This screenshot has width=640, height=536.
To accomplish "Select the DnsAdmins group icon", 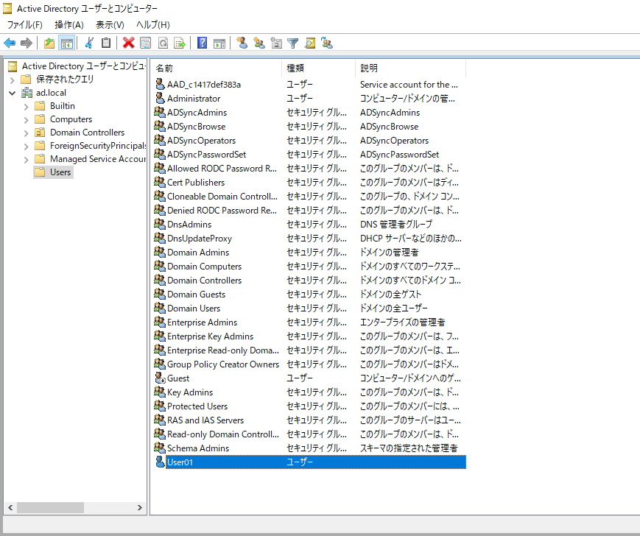I will tap(160, 224).
